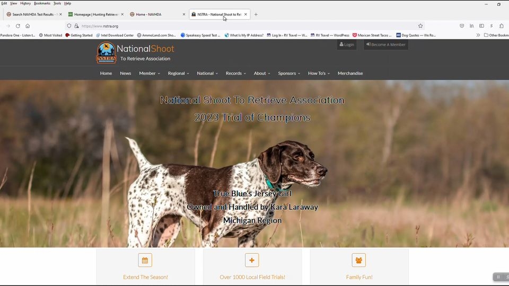The width and height of the screenshot is (509, 286).
Task: Toggle the sidebar view icon
Action: pos(482,26)
